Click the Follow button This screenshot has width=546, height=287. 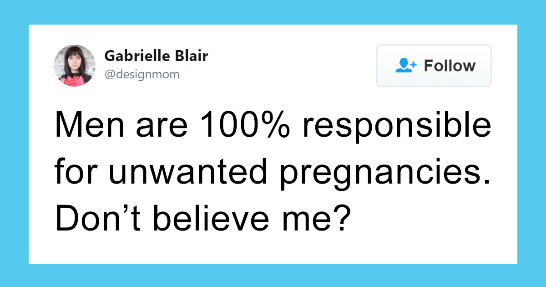pyautogui.click(x=434, y=66)
